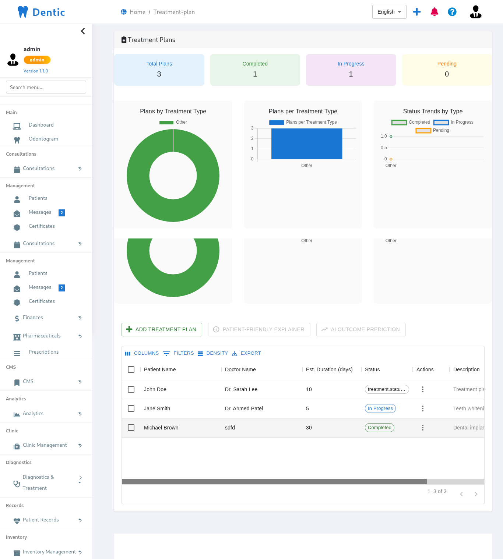The height and width of the screenshot is (559, 503).
Task: Open the user profile avatar in header
Action: point(475,12)
